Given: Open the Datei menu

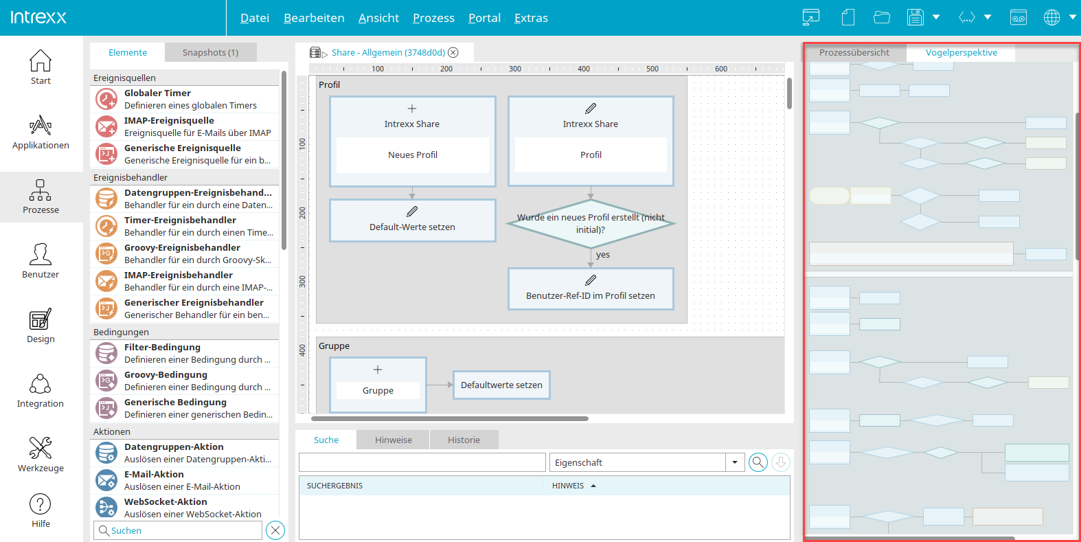Looking at the screenshot, I should [255, 18].
